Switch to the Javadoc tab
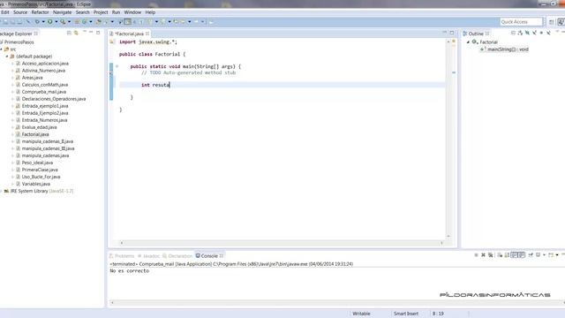 [x=149, y=255]
